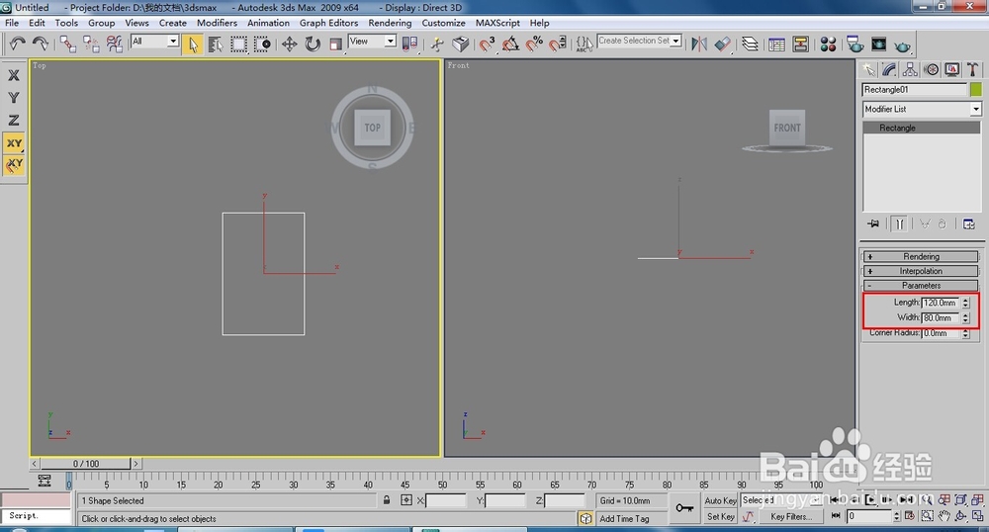Click the Redo arrow icon
The height and width of the screenshot is (532, 989).
click(x=41, y=44)
